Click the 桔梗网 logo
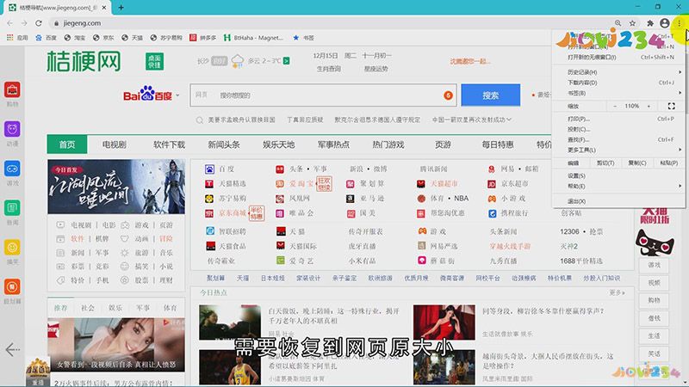The image size is (689, 387). pyautogui.click(x=84, y=61)
